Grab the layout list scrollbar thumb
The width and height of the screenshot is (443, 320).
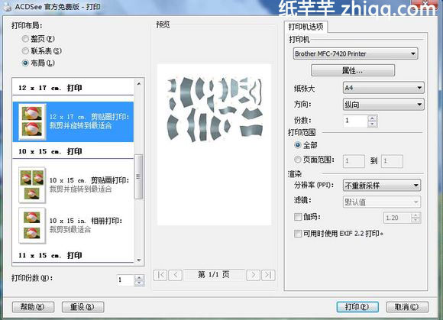point(138,177)
